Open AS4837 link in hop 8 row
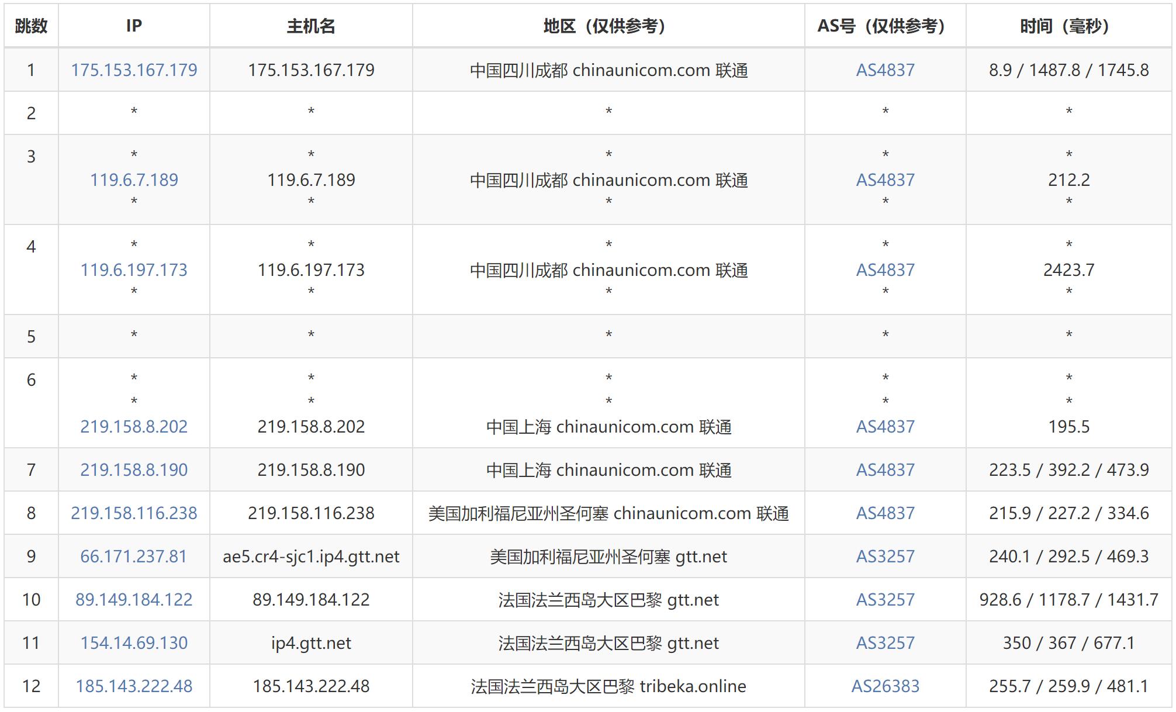Screen dimensions: 1176x712 click(x=885, y=513)
